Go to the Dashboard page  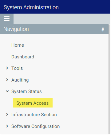(23, 57)
